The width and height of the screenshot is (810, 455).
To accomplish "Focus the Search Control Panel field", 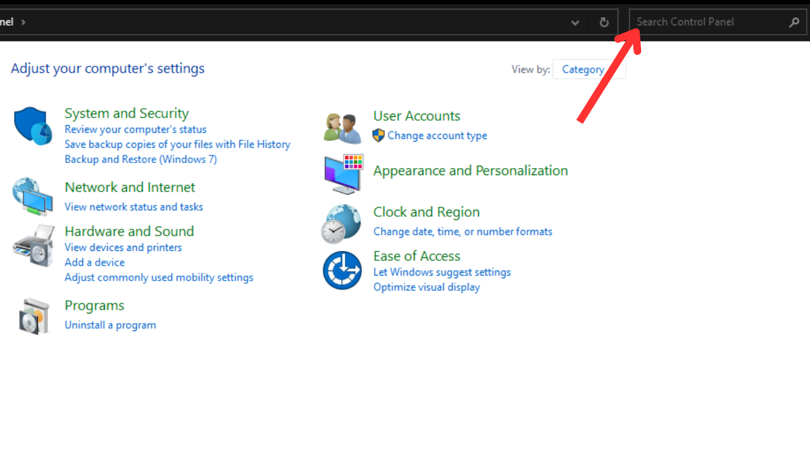I will point(718,22).
